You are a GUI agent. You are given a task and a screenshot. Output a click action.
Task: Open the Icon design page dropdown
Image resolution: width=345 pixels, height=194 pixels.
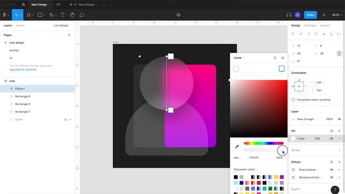click(x=63, y=25)
